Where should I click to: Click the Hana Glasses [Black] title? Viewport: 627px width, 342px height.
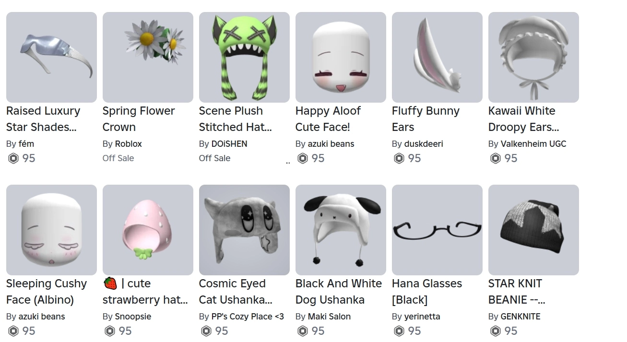(427, 292)
